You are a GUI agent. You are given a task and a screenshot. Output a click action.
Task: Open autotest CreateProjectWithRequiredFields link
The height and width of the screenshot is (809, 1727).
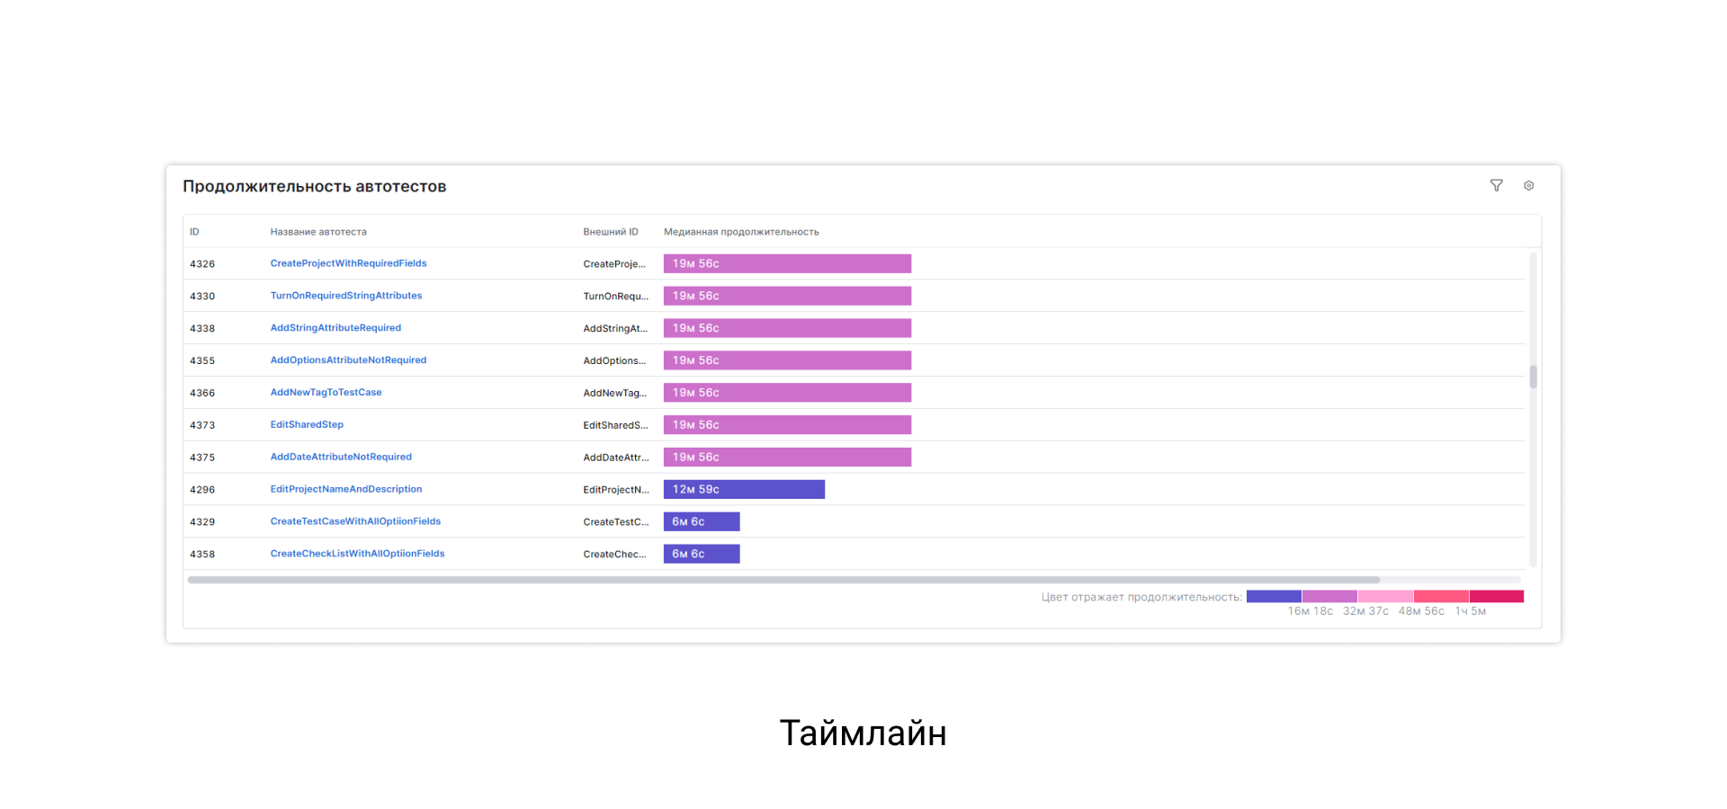[x=348, y=263]
